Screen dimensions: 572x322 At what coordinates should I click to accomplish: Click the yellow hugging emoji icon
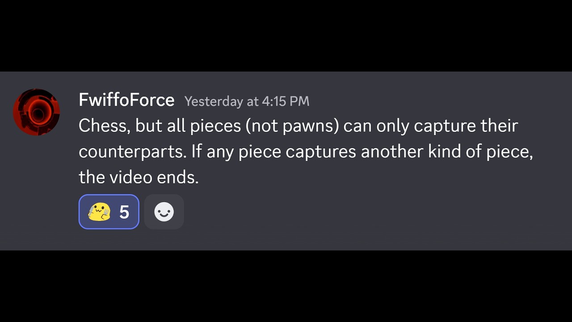coord(99,212)
